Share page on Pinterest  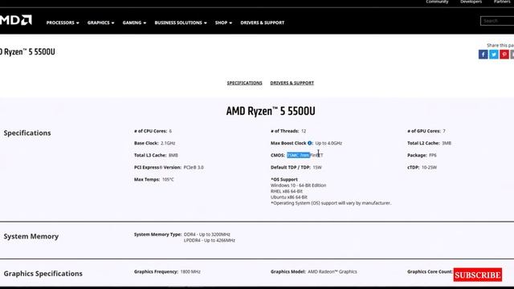point(504,55)
